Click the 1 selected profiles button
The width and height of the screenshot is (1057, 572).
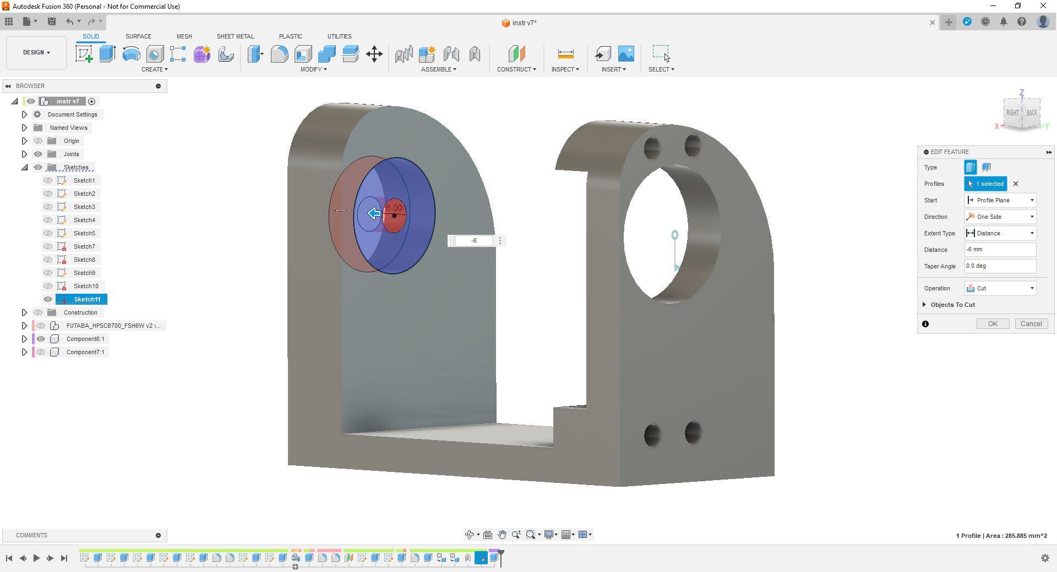point(985,184)
